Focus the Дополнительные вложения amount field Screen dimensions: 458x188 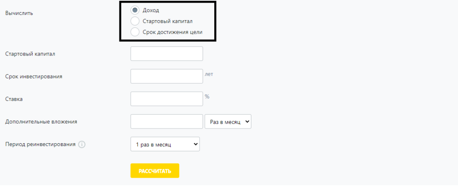pyautogui.click(x=167, y=121)
